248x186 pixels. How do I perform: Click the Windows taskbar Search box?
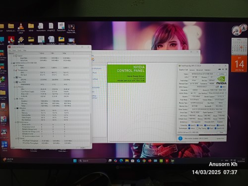pos(92,161)
